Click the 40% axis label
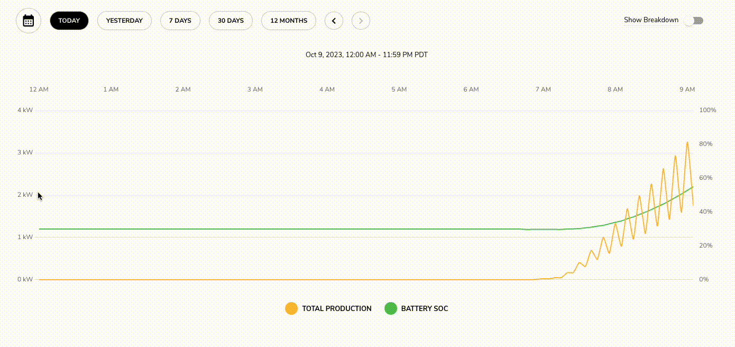 click(706, 212)
